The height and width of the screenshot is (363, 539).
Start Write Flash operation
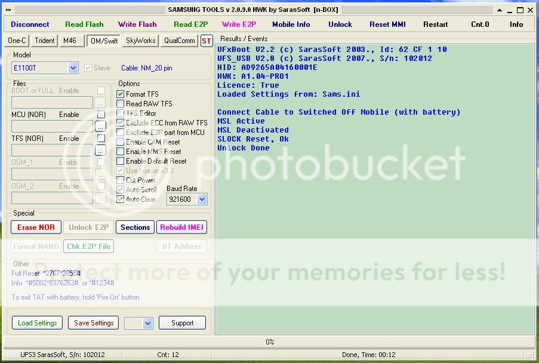137,24
